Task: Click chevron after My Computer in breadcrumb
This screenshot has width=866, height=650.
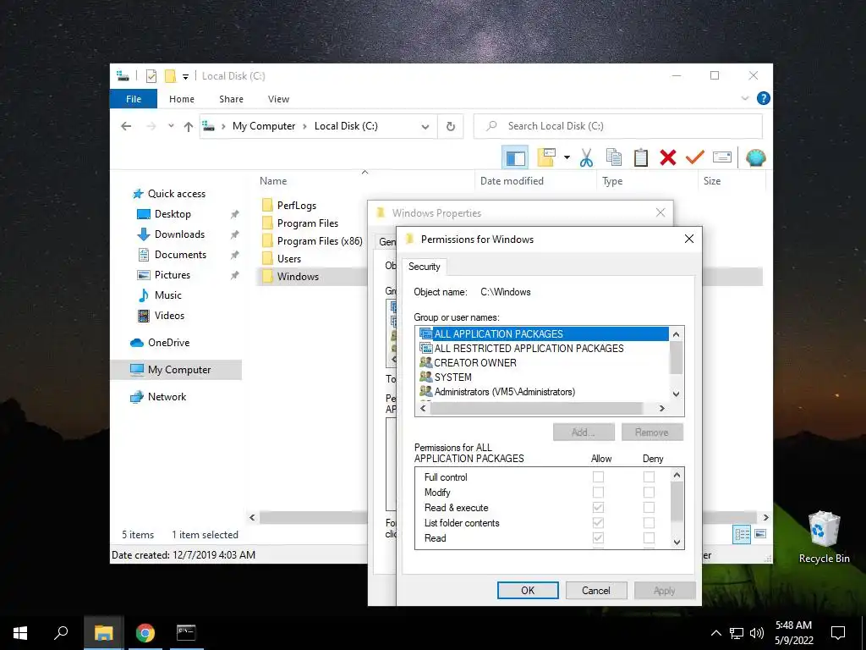Action: [304, 127]
